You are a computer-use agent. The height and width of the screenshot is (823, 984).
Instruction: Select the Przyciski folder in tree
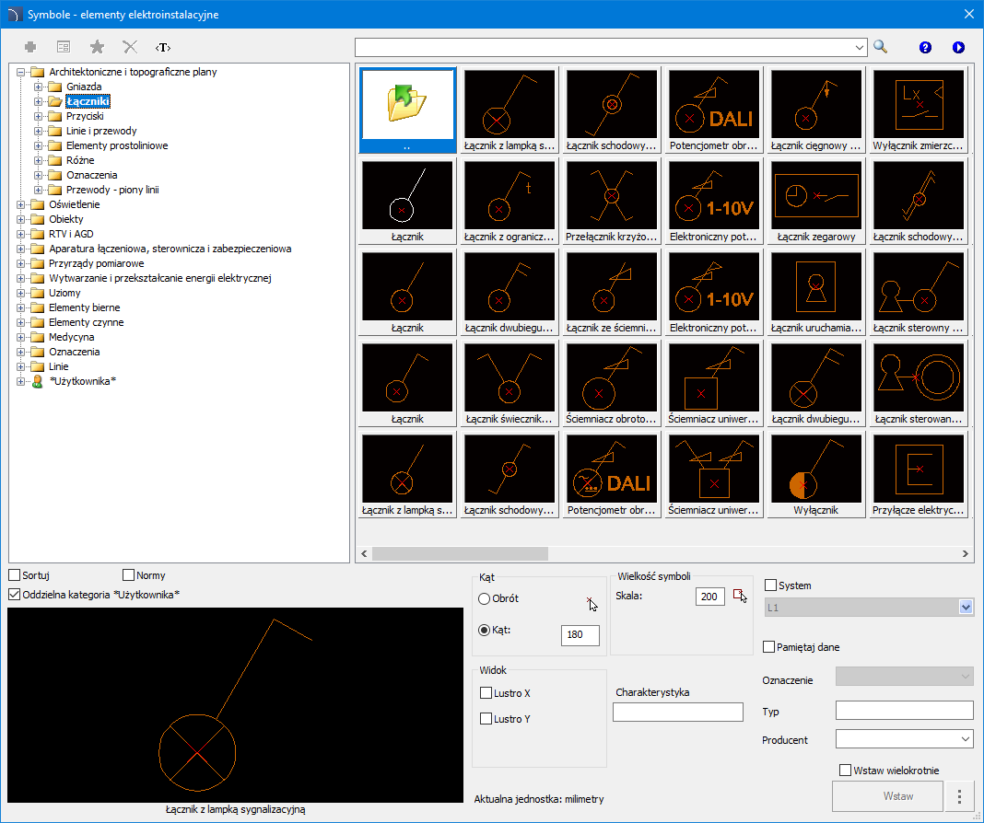(x=84, y=116)
